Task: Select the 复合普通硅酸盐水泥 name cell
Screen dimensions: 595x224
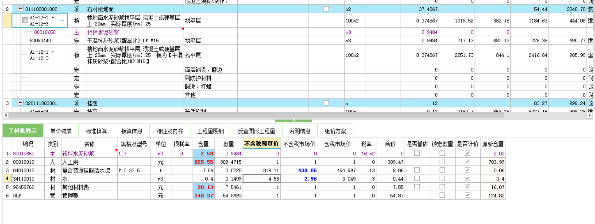Action: [89, 170]
